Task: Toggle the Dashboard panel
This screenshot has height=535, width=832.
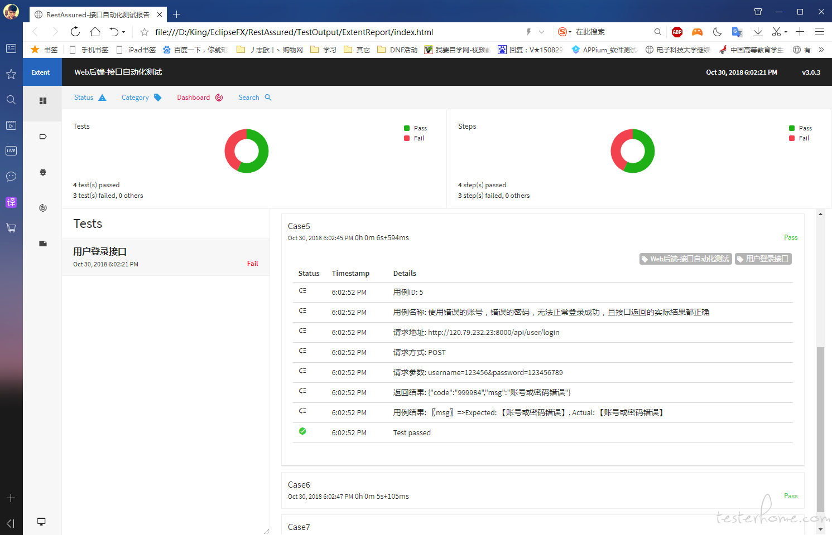Action: point(200,98)
